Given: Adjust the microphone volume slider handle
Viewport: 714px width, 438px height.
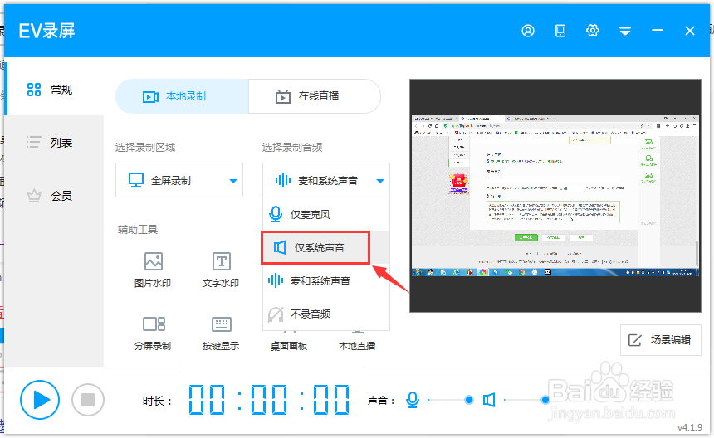Looking at the screenshot, I should pyautogui.click(x=468, y=400).
